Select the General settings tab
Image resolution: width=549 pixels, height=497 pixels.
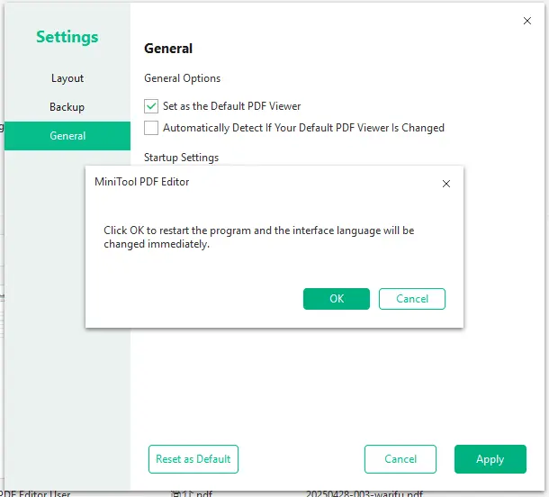(x=67, y=136)
